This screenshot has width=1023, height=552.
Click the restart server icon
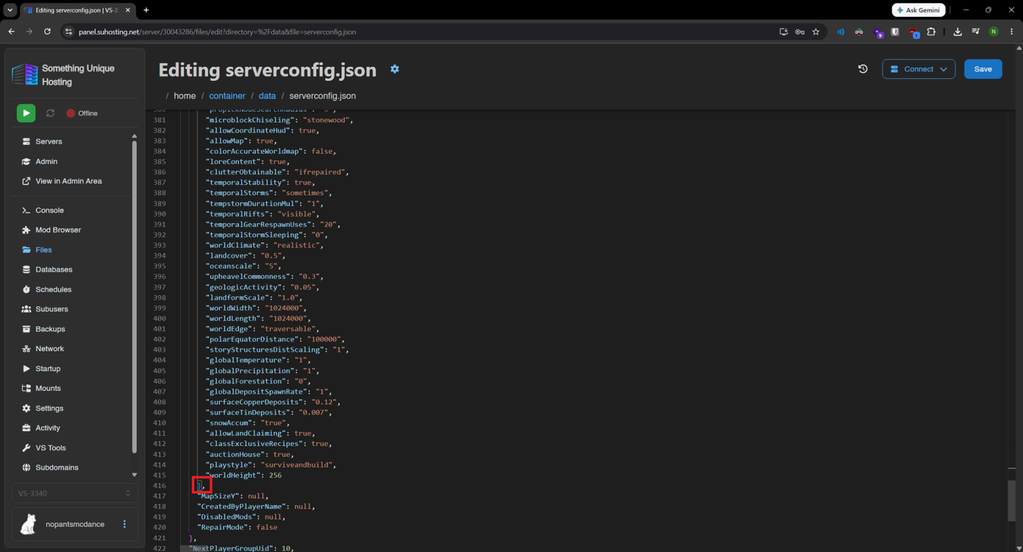tap(51, 113)
